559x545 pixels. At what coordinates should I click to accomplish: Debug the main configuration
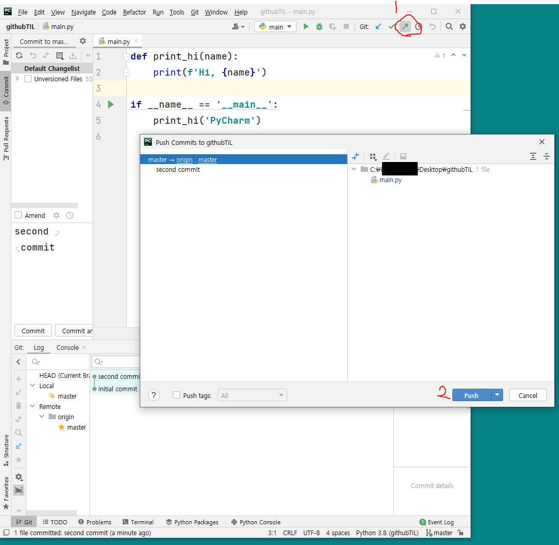click(x=319, y=26)
